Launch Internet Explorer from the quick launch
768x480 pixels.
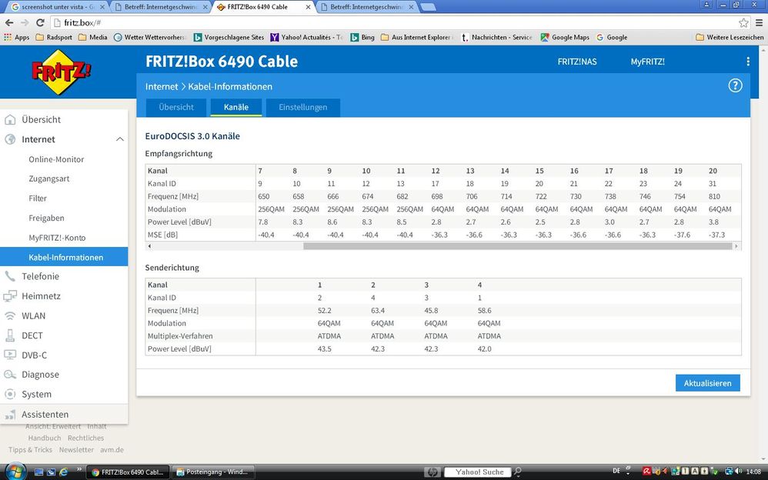click(x=63, y=472)
